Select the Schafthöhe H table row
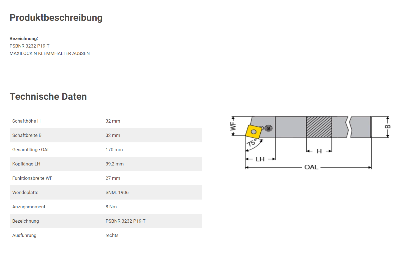This screenshot has height=268, width=417. [x=106, y=121]
